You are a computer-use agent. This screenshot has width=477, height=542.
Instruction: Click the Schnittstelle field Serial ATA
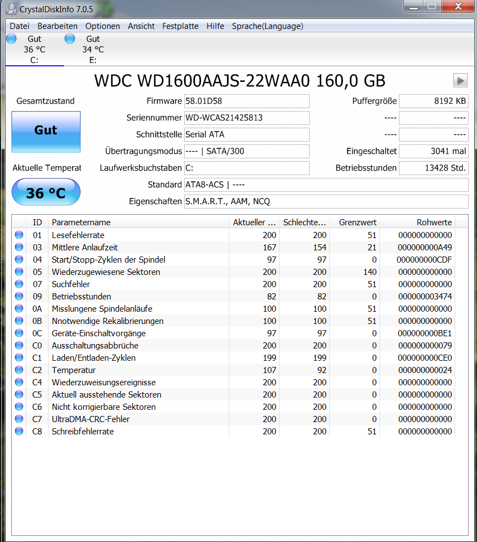click(x=247, y=134)
